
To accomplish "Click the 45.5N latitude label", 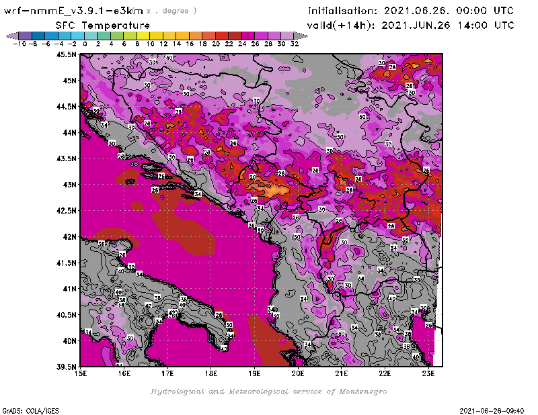I will tap(66, 54).
